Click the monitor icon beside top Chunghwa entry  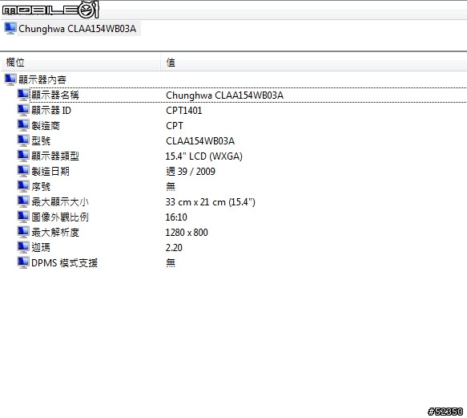10,28
